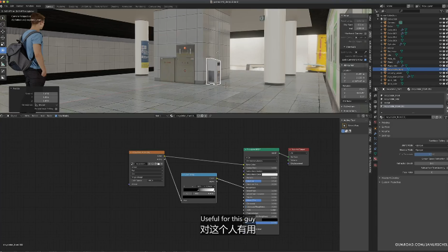This screenshot has width=448, height=252.
Task: Toggle Proportional Editing checkbox in Resize panel
Action: pos(56,109)
